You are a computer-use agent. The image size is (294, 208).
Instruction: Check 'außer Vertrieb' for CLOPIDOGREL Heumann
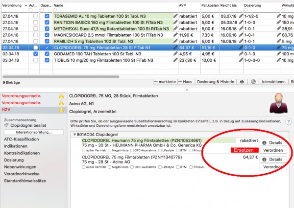coord(84,150)
